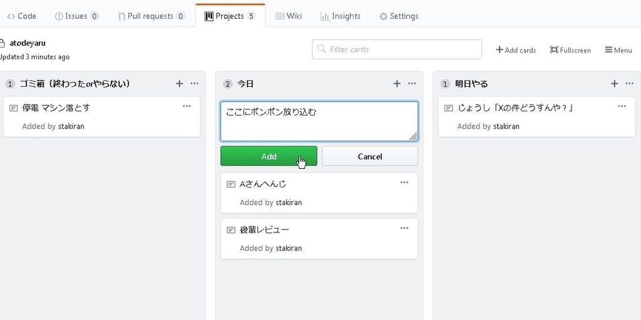
Task: Click the plus icon beside Add cards
Action: (499, 50)
